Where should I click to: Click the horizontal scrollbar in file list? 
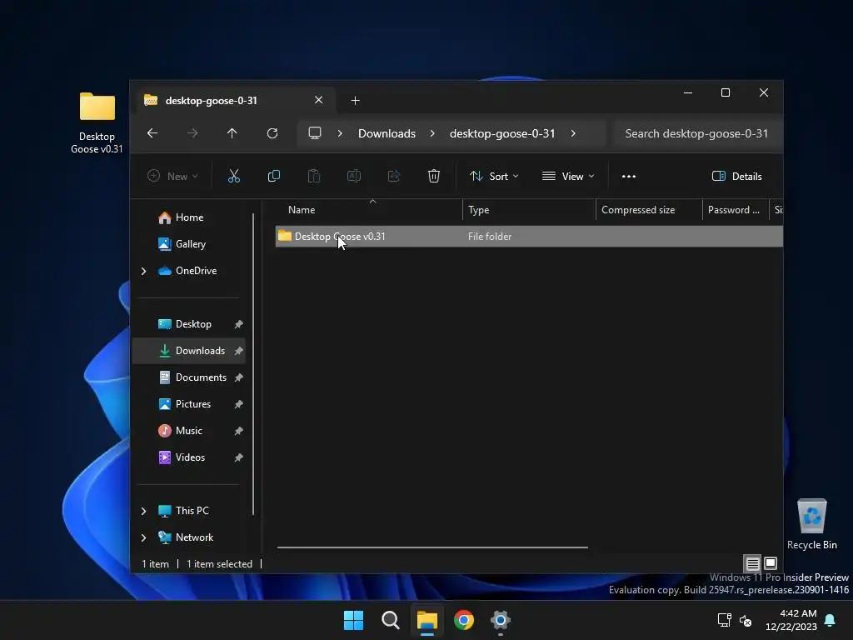coord(432,547)
